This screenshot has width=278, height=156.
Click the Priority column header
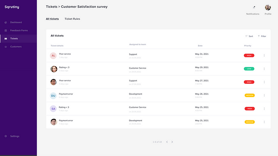point(248,46)
